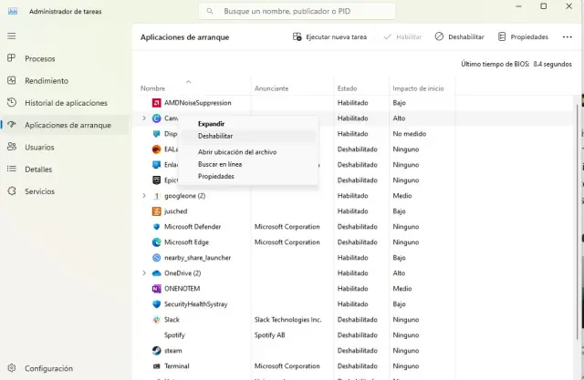The image size is (584, 380).
Task: Go to Procesos tab in sidebar
Action: pyautogui.click(x=39, y=58)
